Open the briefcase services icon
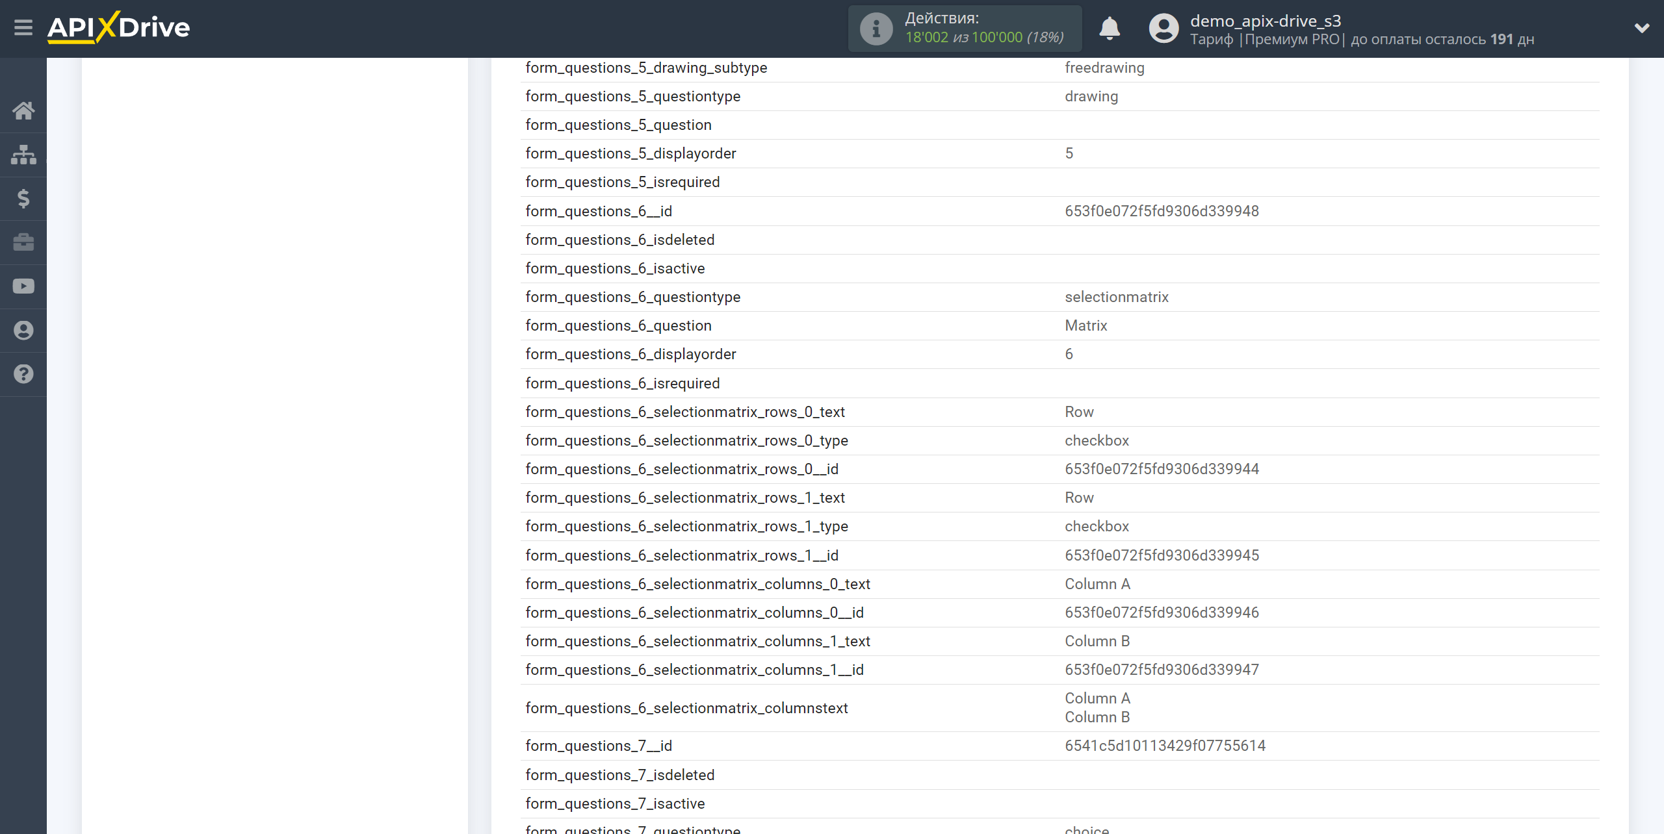The image size is (1664, 834). [x=23, y=242]
